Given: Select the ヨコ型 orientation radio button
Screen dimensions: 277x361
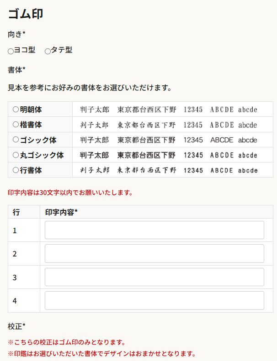Looking at the screenshot, I should point(11,51).
